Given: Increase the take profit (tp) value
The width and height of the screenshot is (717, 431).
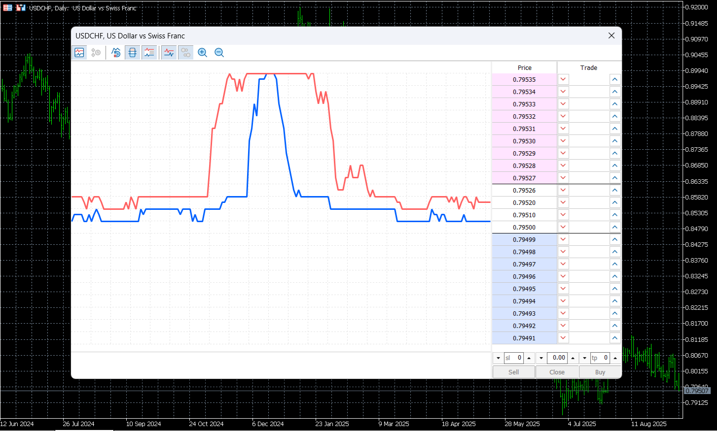Looking at the screenshot, I should tap(615, 358).
